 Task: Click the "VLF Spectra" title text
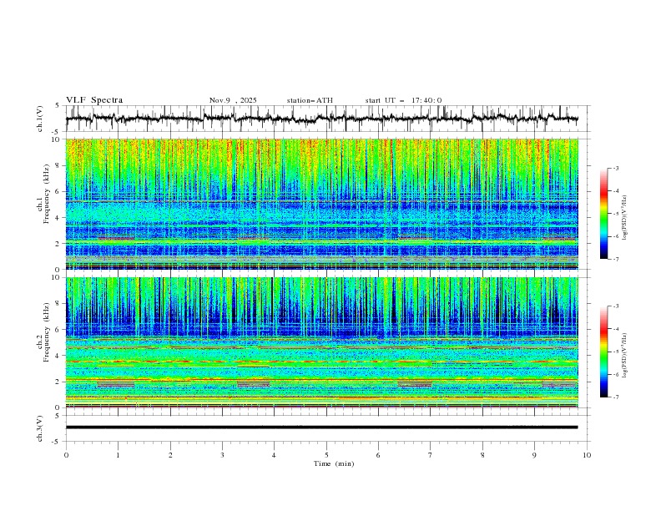(94, 100)
